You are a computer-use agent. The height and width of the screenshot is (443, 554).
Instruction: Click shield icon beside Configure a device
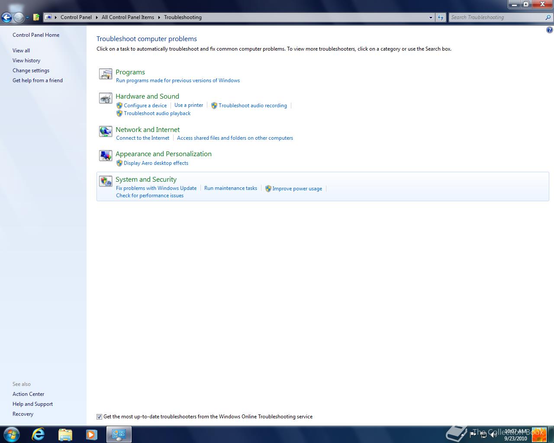pos(119,106)
